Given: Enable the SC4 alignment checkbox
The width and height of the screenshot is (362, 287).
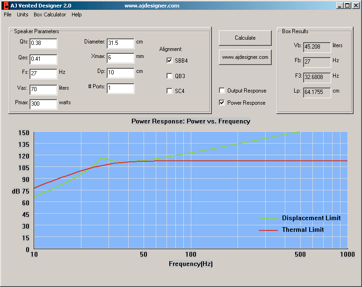Looking at the screenshot, I should pyautogui.click(x=169, y=91).
